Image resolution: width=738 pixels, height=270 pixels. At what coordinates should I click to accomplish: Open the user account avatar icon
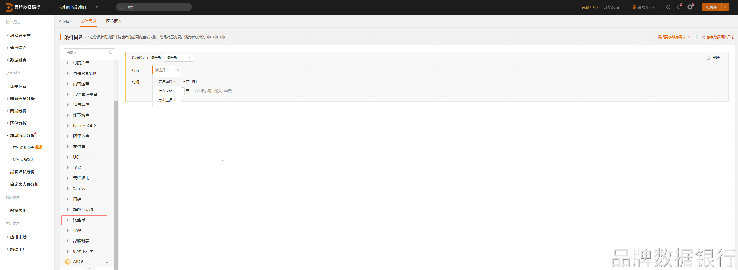(690, 7)
